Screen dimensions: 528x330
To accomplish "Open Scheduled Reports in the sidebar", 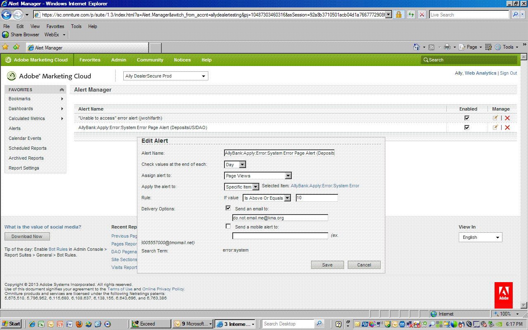I will click(x=28, y=148).
